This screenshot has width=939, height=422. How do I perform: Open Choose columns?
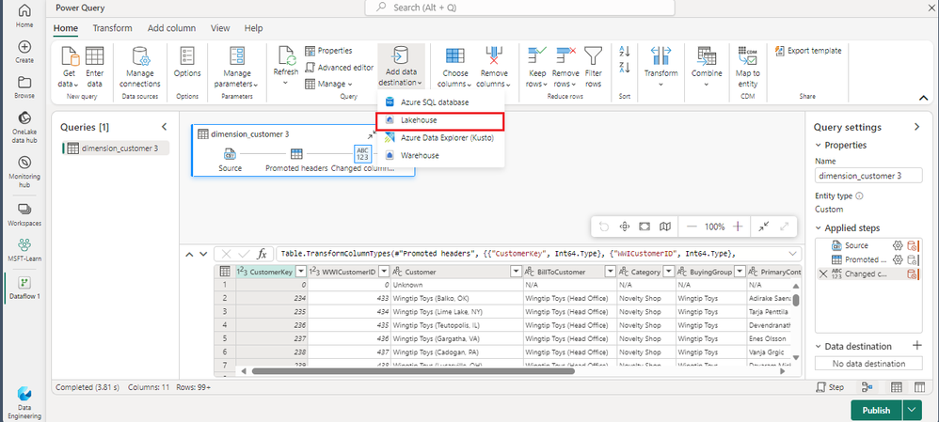[455, 67]
